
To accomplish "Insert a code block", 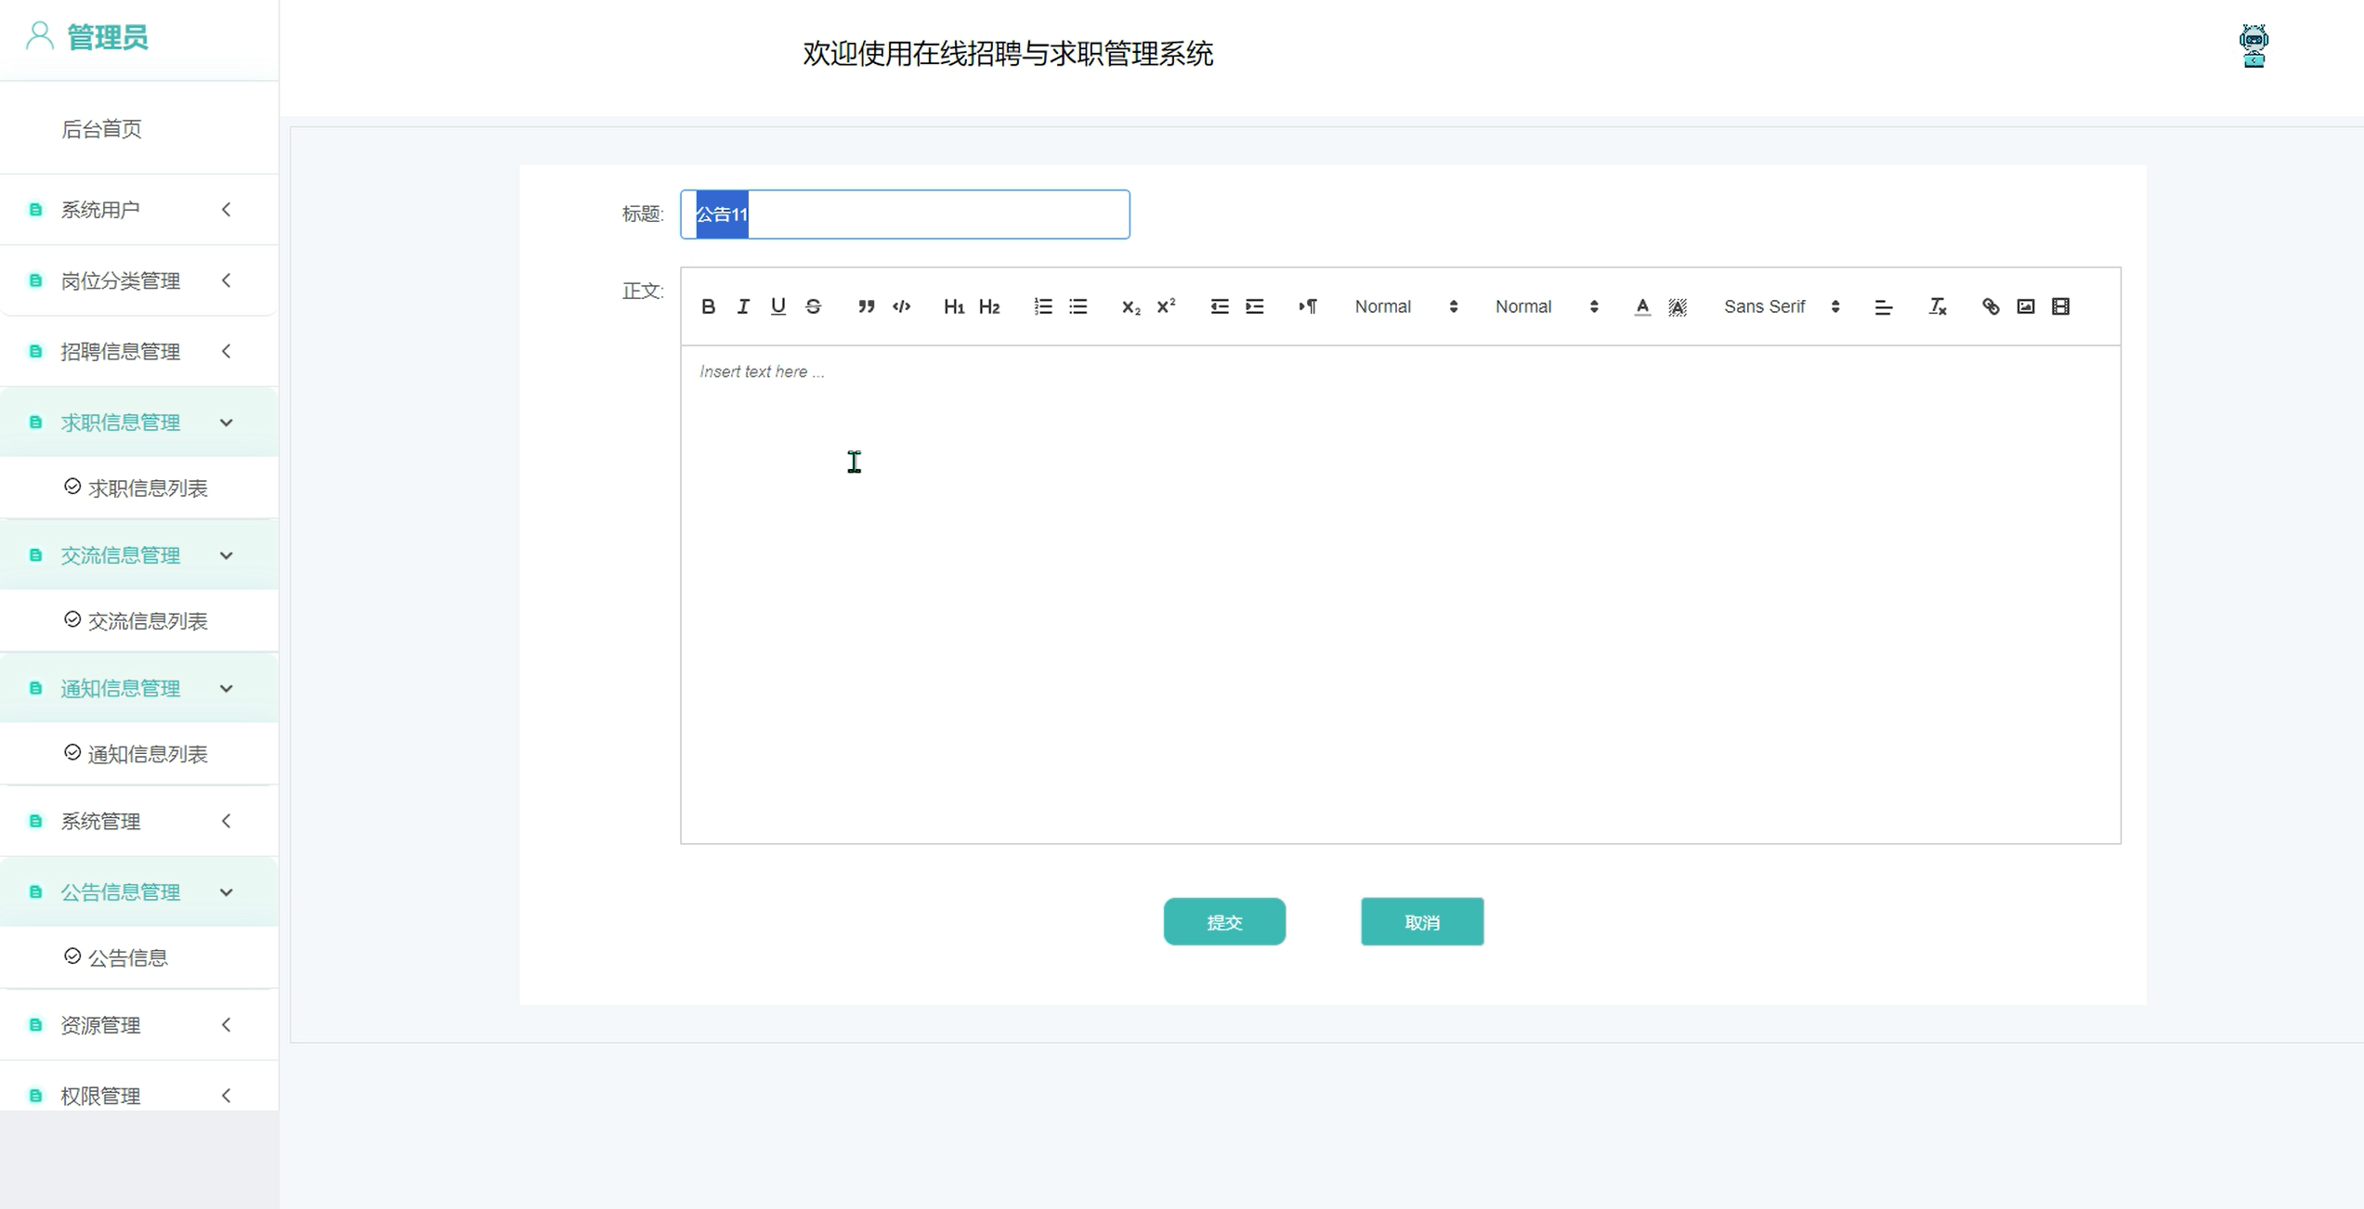I will (x=901, y=306).
